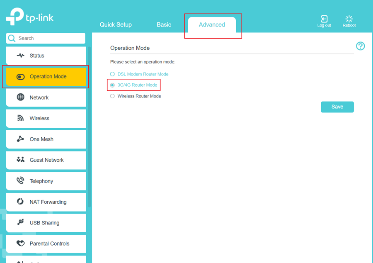Open the Guest Network page

click(x=46, y=160)
